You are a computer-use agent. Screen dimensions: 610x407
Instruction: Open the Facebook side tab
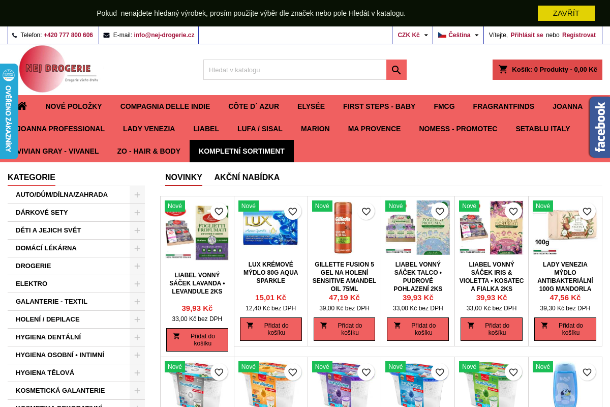tap(599, 127)
